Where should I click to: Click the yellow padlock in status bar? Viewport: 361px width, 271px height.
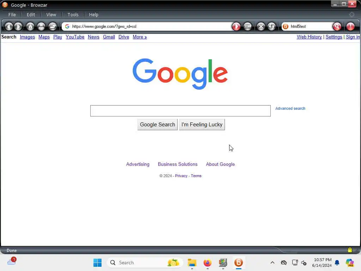coord(350,250)
